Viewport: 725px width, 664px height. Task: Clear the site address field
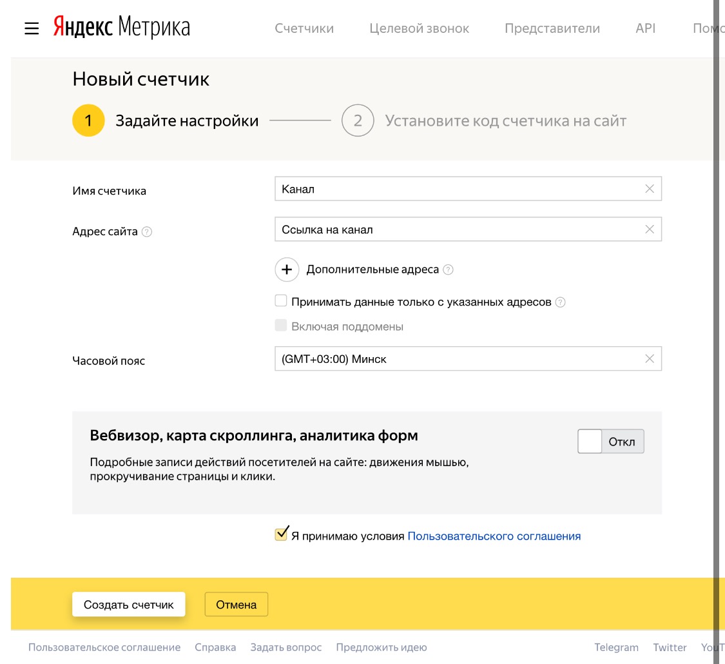pos(649,229)
